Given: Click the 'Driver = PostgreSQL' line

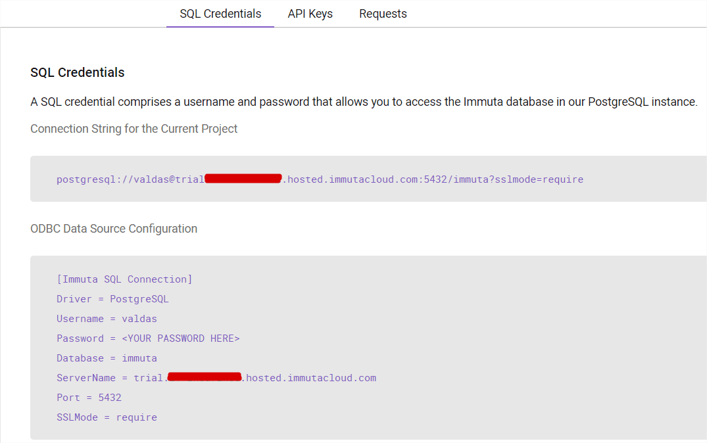Looking at the screenshot, I should [112, 299].
